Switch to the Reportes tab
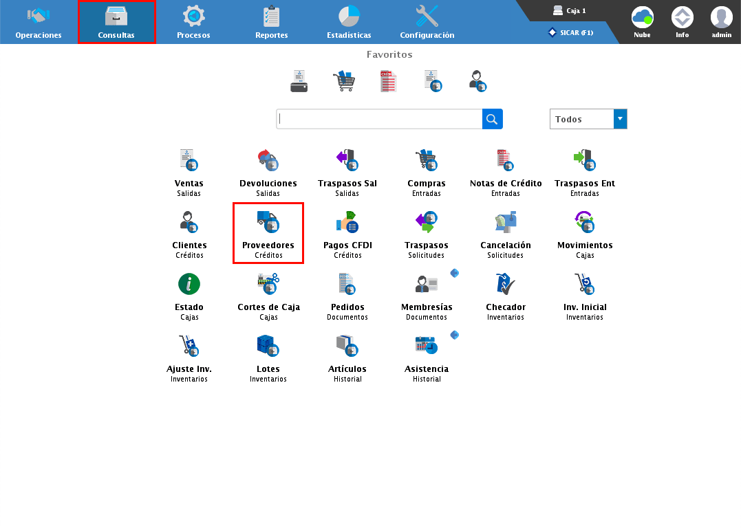This screenshot has width=741, height=528. (x=272, y=21)
